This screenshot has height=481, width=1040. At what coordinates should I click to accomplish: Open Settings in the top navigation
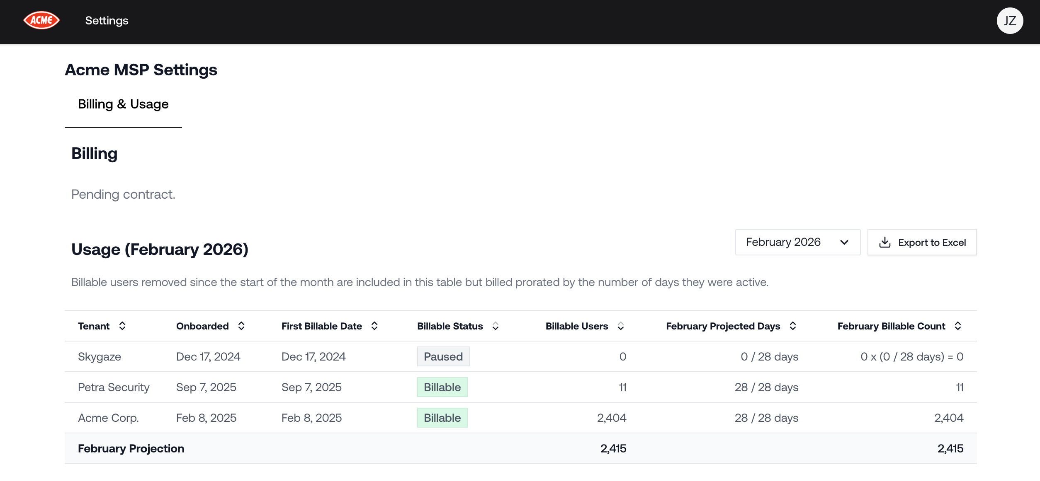[x=107, y=20]
